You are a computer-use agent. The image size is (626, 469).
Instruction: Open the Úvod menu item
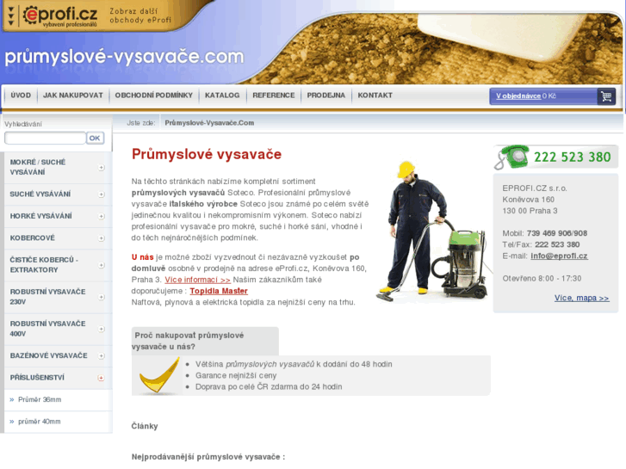coord(21,96)
